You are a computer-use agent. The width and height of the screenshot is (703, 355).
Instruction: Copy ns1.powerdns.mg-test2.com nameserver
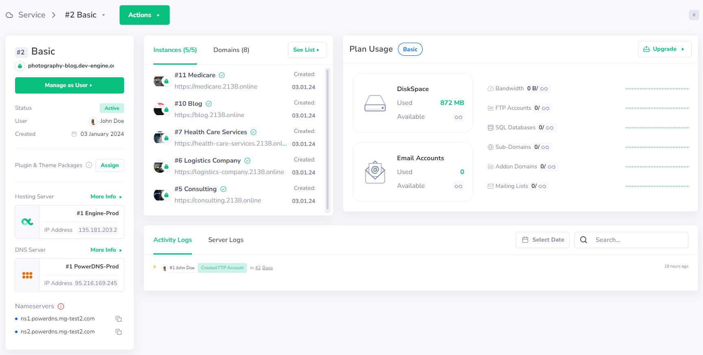coord(119,319)
